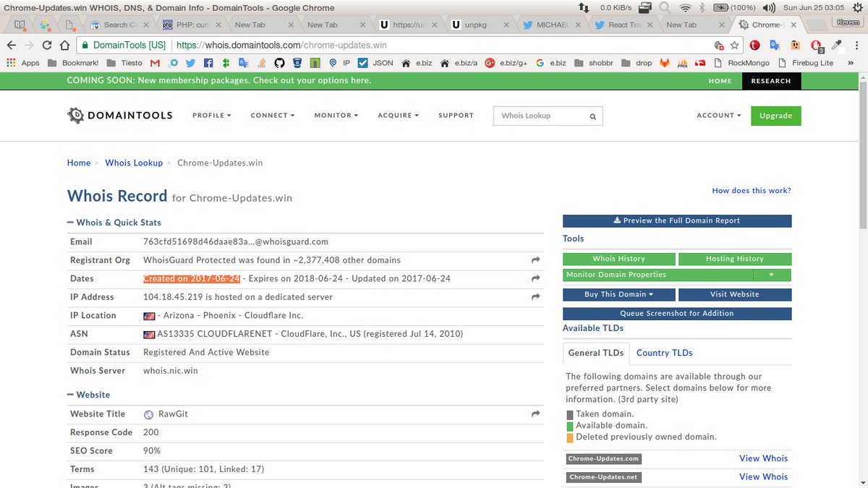Viewport: 868px width, 488px height.
Task: Click the DomainTools logo
Action: [120, 115]
